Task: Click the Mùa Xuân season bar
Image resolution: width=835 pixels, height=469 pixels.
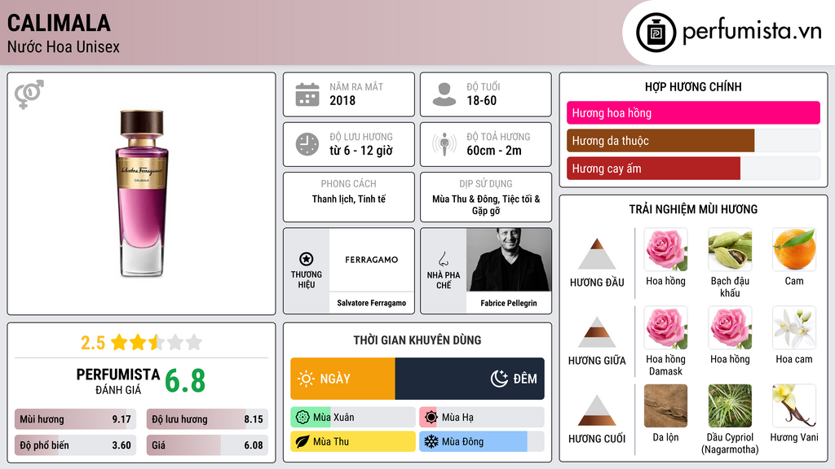Action: tap(353, 418)
